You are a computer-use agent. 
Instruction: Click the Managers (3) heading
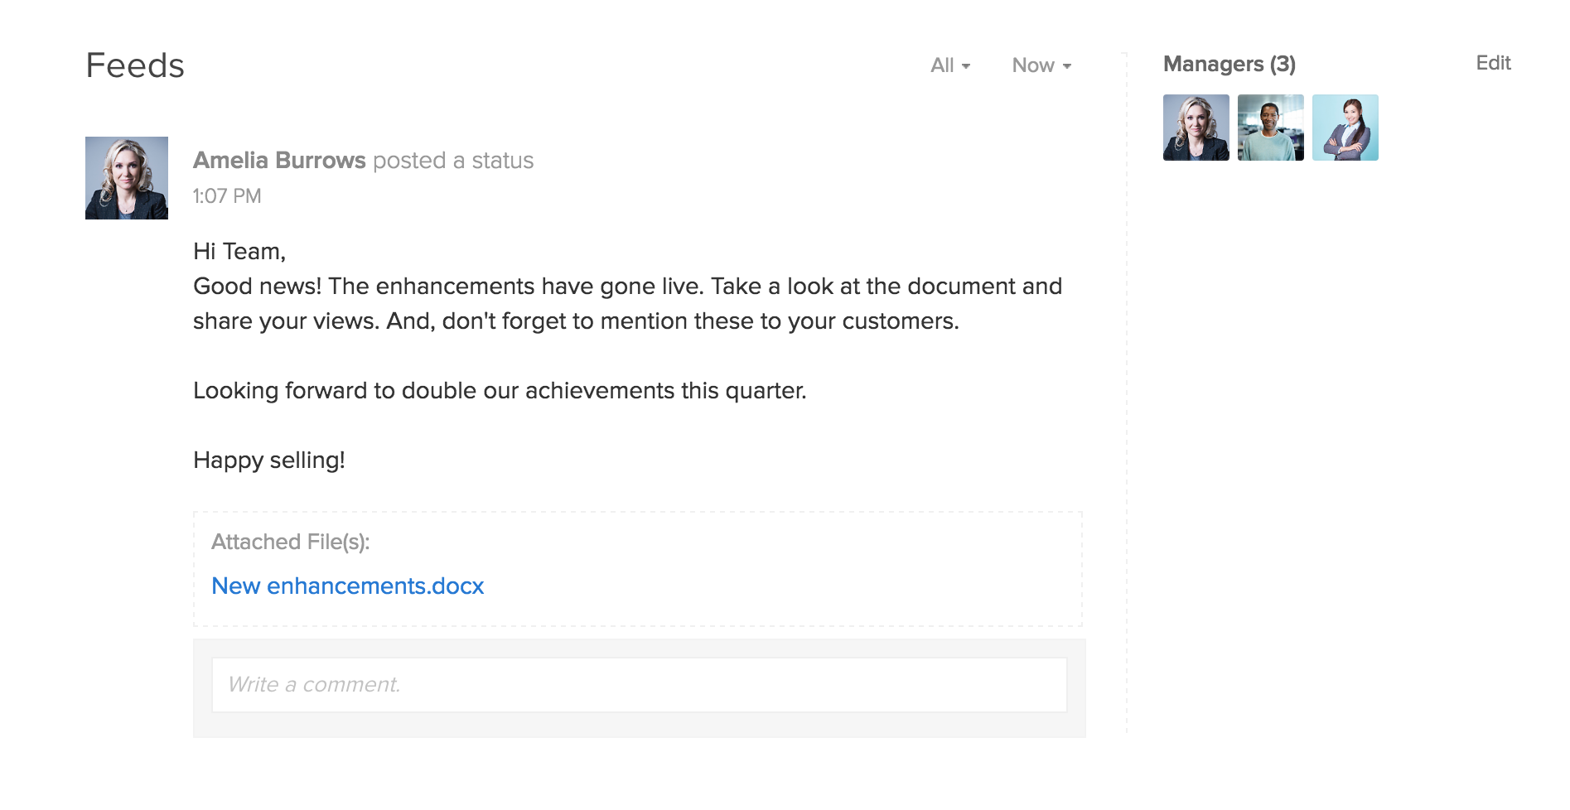(1229, 65)
